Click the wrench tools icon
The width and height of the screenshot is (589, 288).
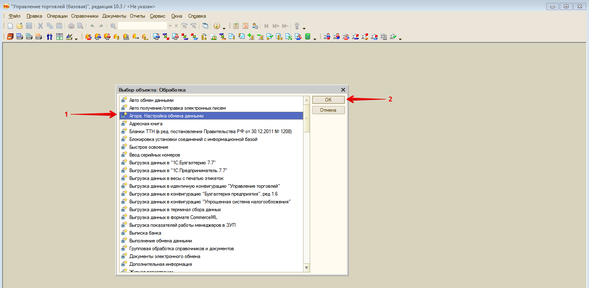[x=297, y=26]
